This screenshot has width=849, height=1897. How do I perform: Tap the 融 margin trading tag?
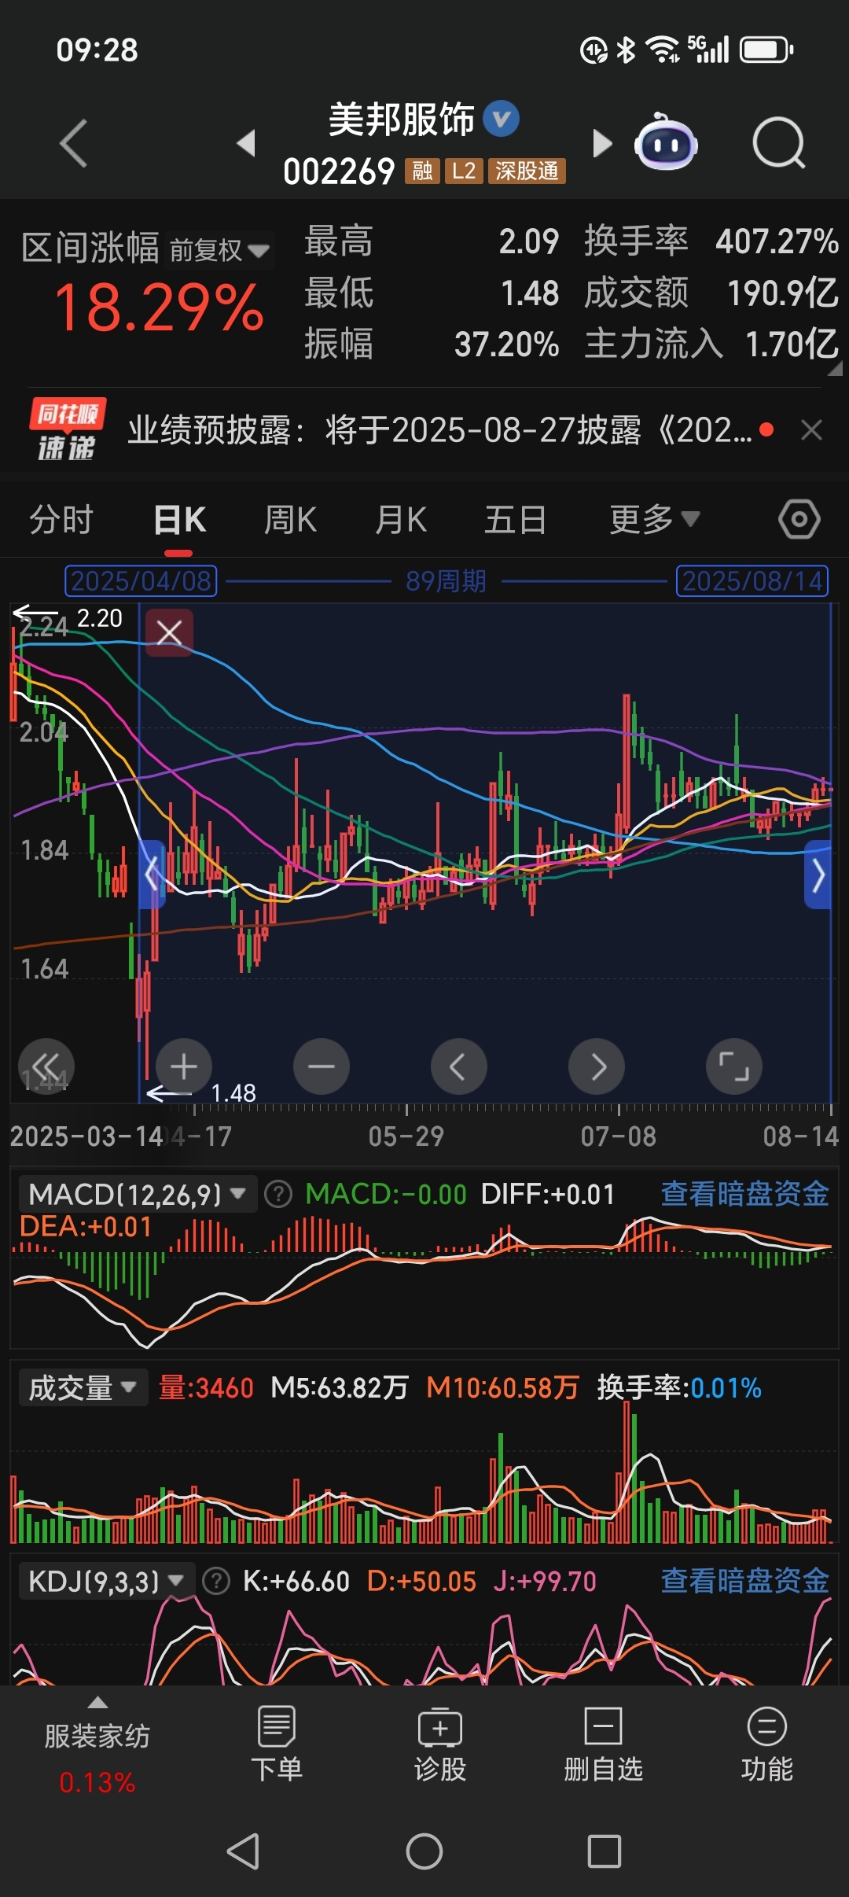[422, 171]
